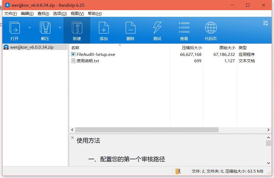The image size is (274, 178).
Task: Open the 视图(V) menu
Action: pyautogui.click(x=77, y=14)
